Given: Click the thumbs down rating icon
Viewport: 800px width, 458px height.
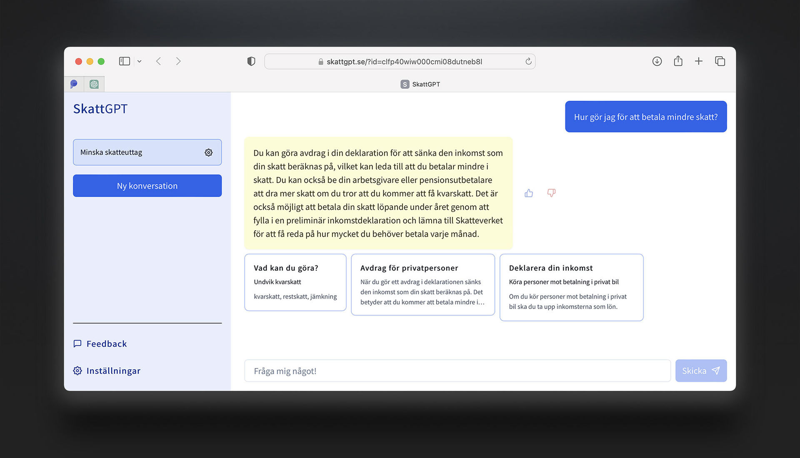Looking at the screenshot, I should pos(551,193).
